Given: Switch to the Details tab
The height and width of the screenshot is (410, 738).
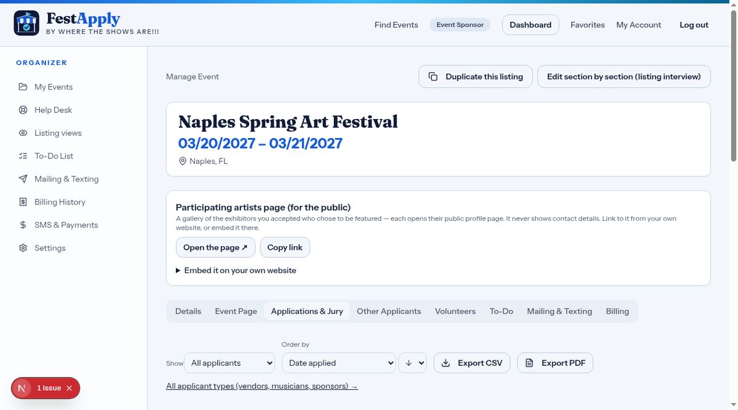Looking at the screenshot, I should 188,311.
